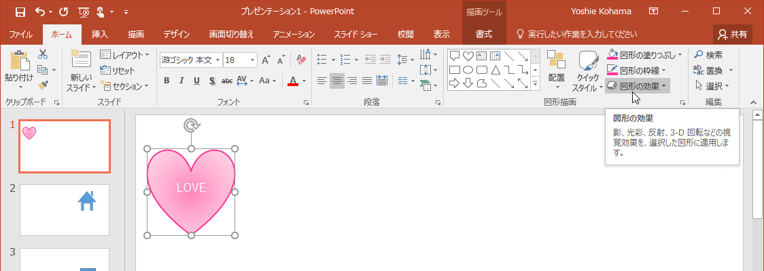Click the 共有 share button
This screenshot has width=764, height=271.
733,34
